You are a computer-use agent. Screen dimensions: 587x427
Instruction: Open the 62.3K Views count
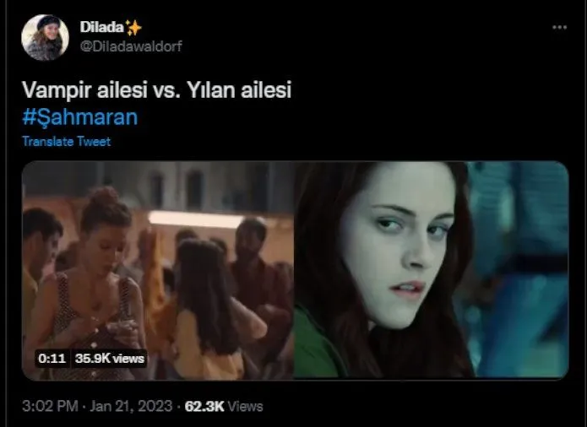point(224,406)
